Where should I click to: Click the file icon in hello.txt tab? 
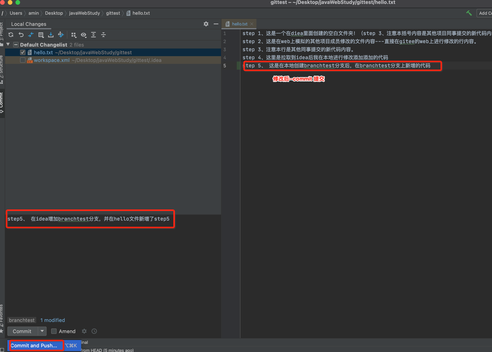click(x=228, y=24)
